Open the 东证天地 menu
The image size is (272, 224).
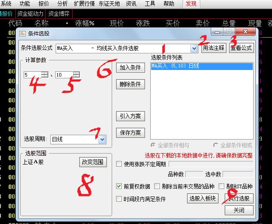point(110,3)
